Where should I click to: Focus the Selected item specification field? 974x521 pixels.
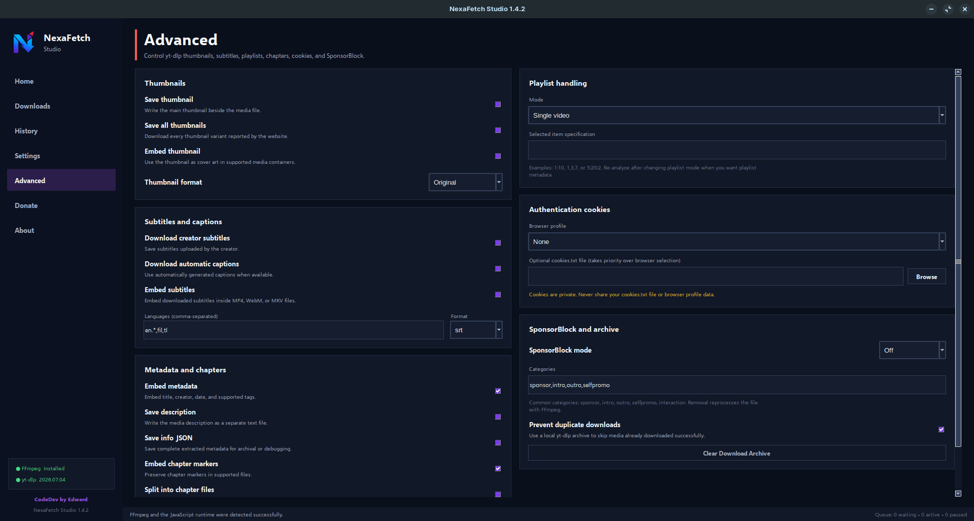(737, 150)
